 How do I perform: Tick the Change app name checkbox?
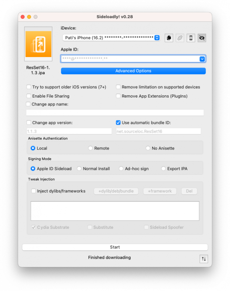click(x=28, y=104)
